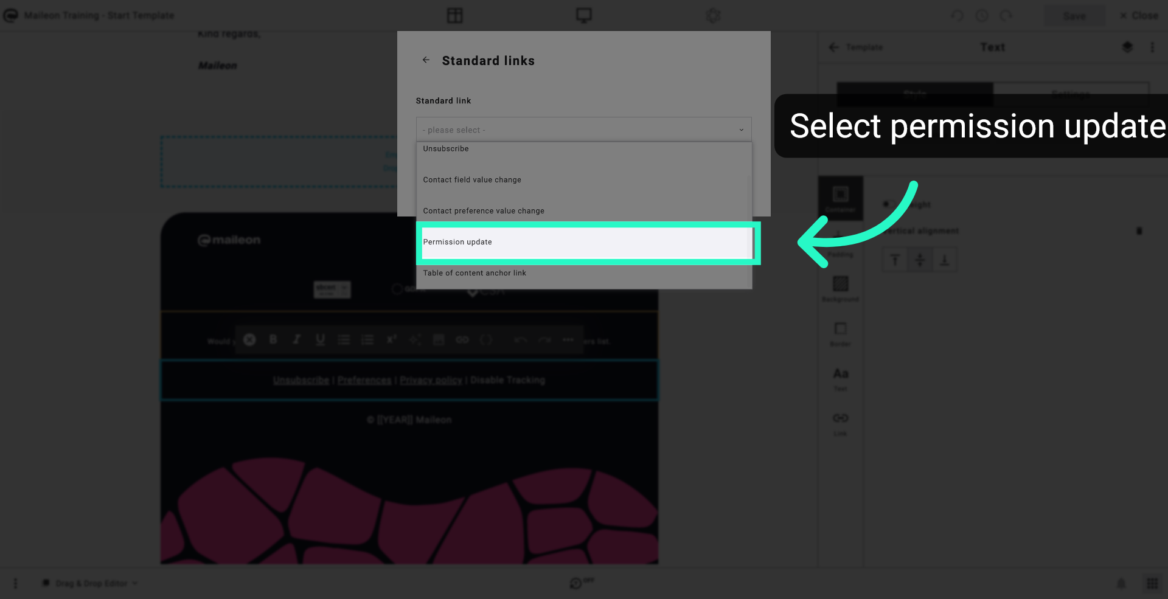Click the maileon logo in email footer
The image size is (1168, 599).
click(229, 240)
